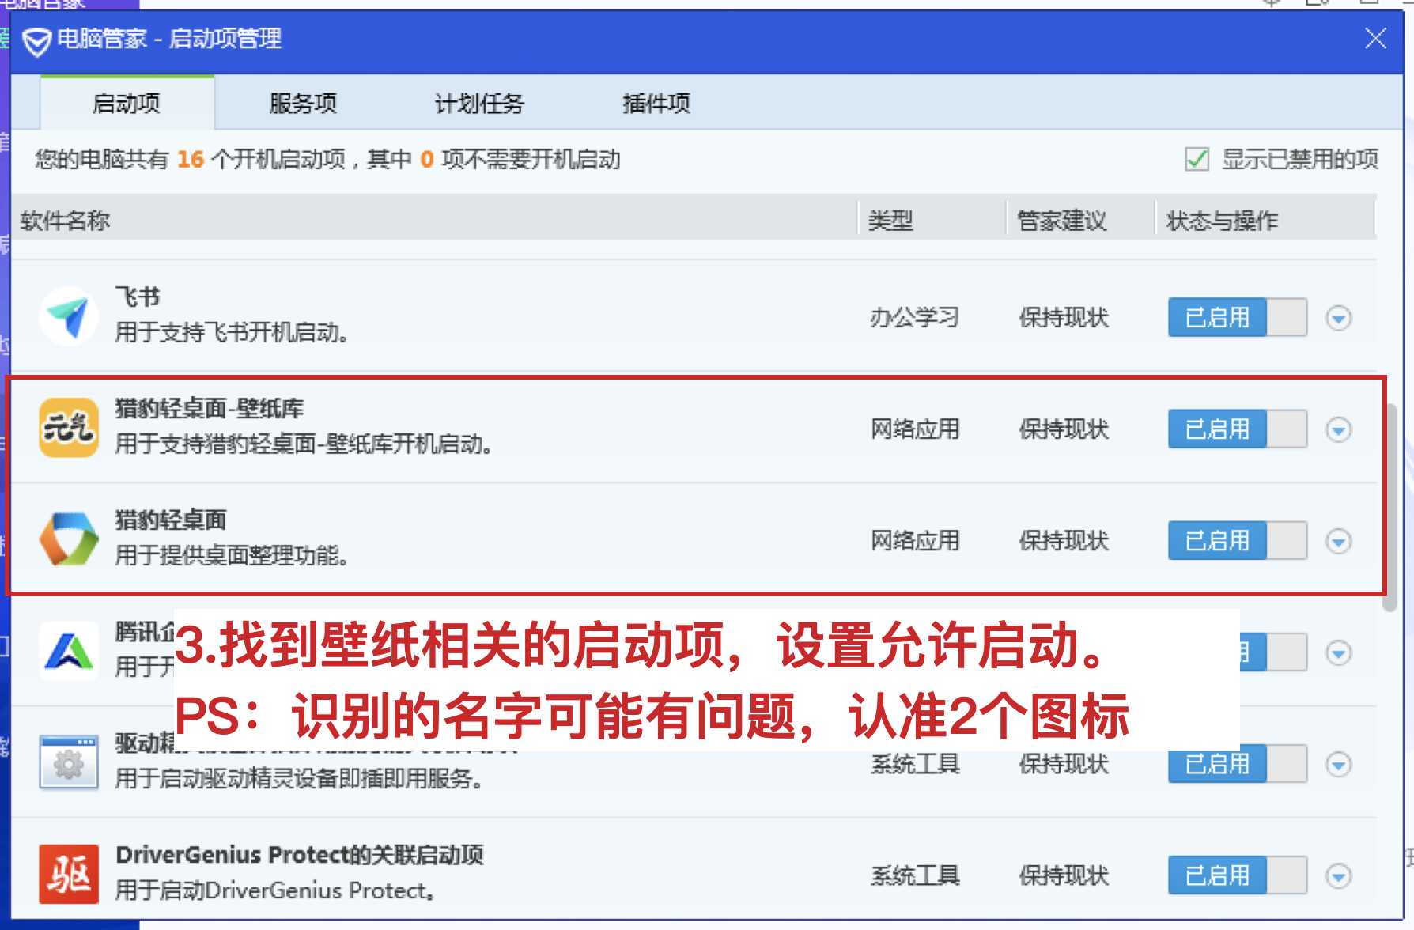Switch to the 服务项 tab
This screenshot has height=930, width=1414.
[303, 103]
